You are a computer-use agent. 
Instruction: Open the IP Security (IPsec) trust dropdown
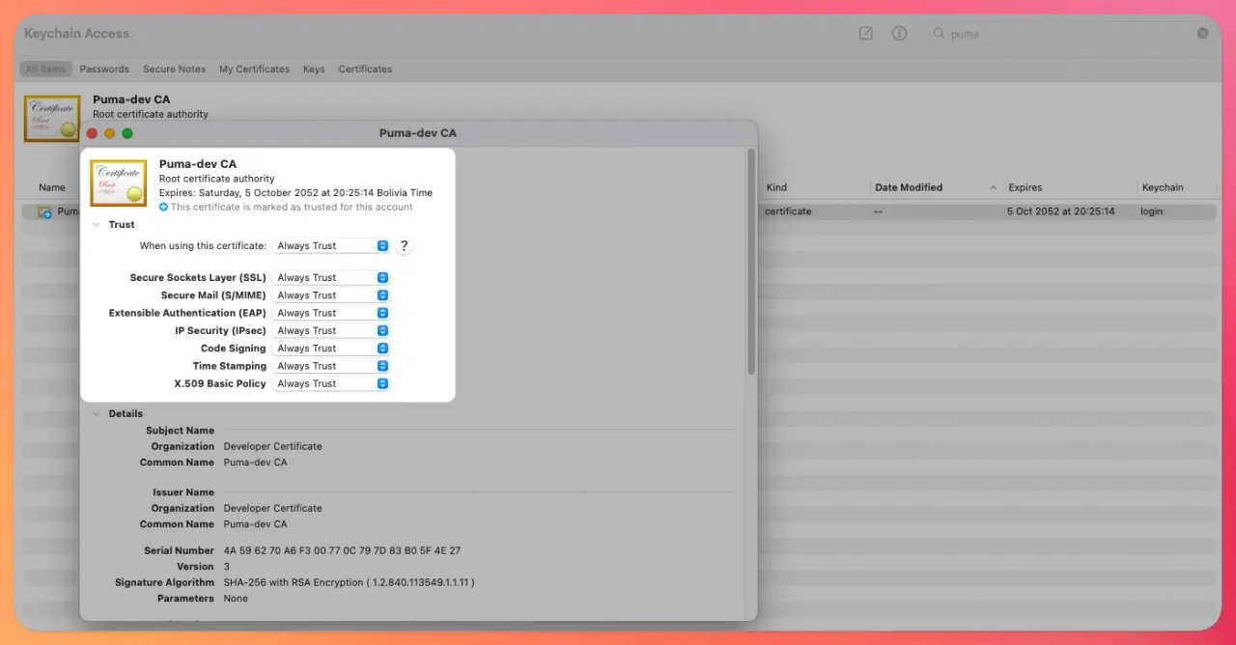331,330
